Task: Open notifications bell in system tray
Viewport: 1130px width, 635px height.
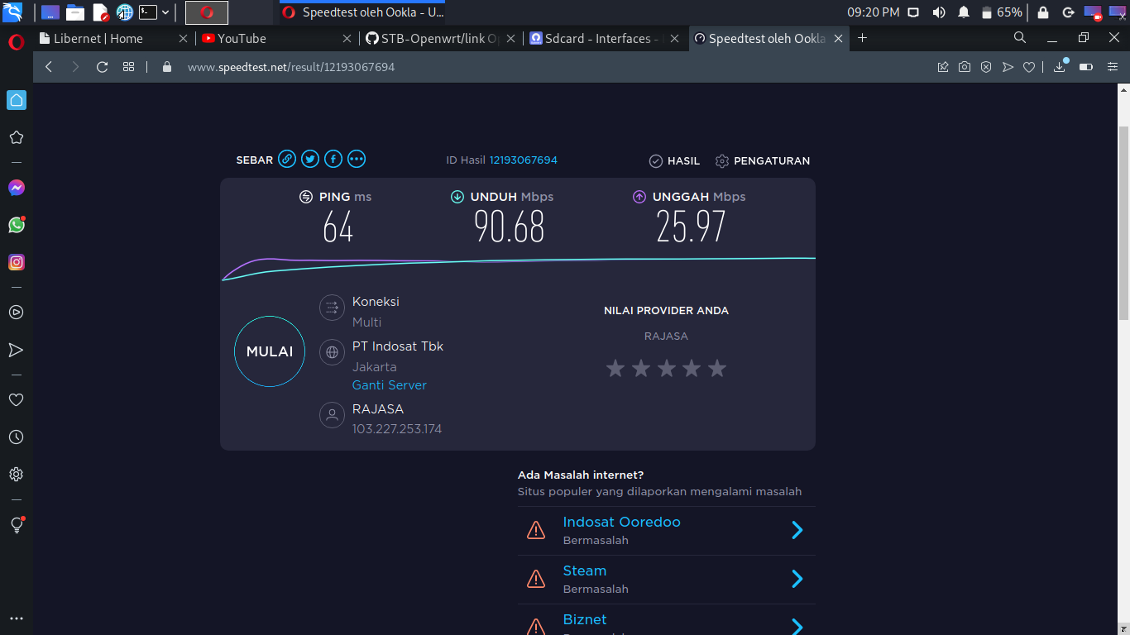Action: point(964,12)
